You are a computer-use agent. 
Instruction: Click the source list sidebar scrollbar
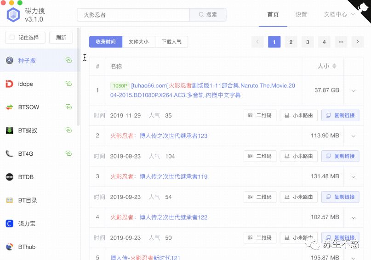click(x=78, y=77)
